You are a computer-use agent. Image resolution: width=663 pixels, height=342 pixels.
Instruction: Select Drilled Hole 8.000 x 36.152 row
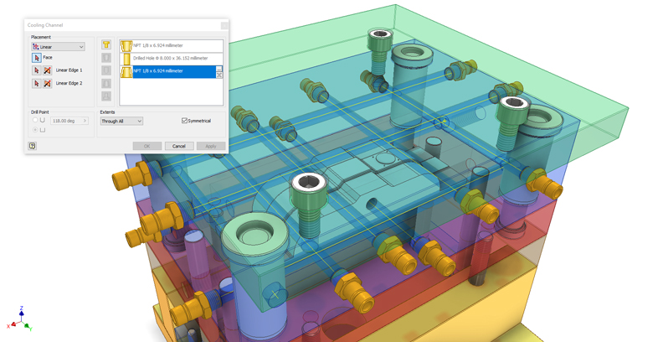[172, 59]
